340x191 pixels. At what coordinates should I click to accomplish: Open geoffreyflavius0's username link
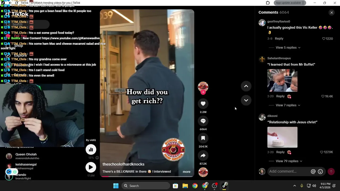point(279,21)
